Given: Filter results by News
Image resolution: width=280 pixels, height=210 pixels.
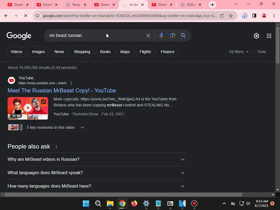Looking at the screenshot, I should 59,52.
